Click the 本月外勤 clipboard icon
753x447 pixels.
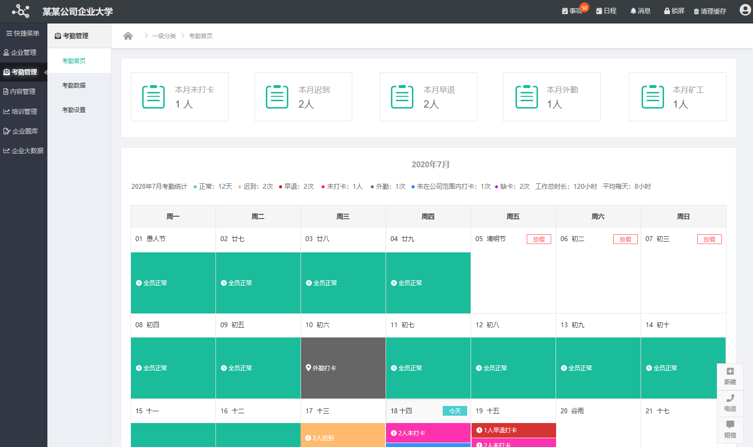click(x=527, y=97)
